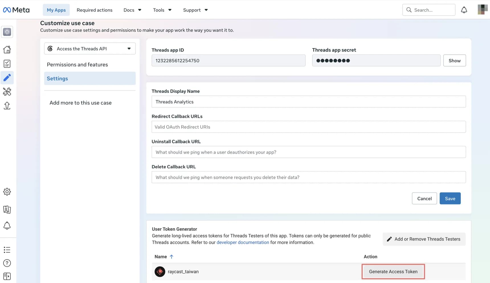Open the Docs dropdown menu
490x283 pixels.
pos(132,10)
